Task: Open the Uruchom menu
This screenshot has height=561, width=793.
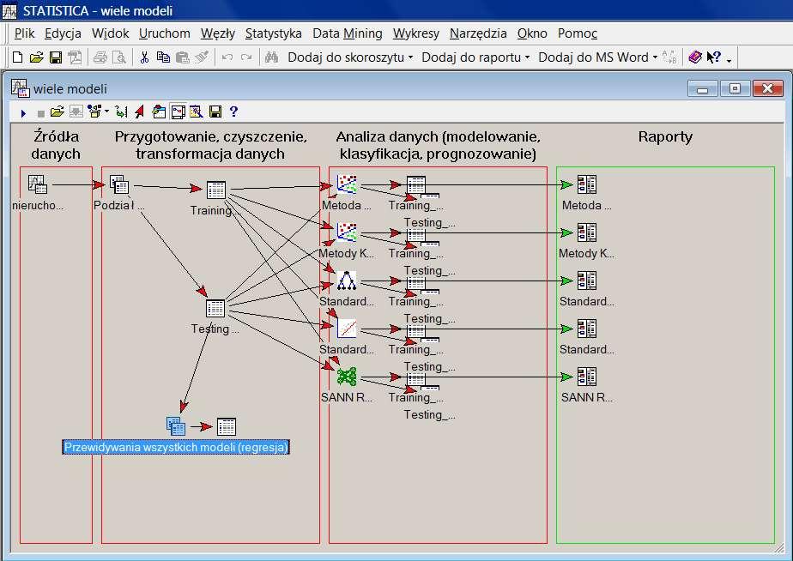Action: pos(165,33)
